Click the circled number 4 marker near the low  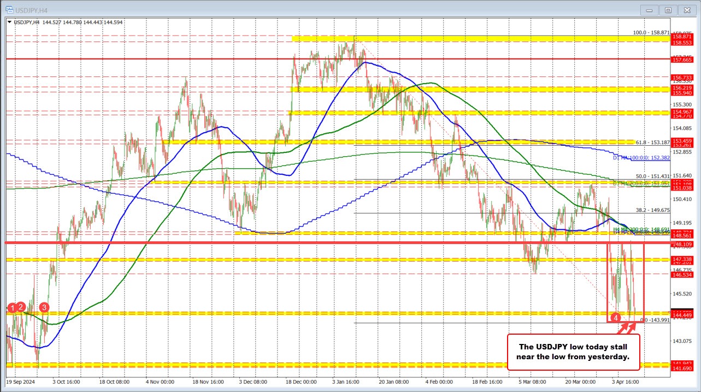617,317
